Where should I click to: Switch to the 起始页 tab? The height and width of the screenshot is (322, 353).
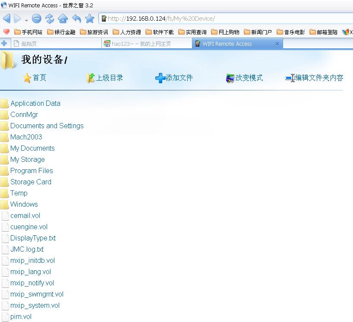click(29, 44)
